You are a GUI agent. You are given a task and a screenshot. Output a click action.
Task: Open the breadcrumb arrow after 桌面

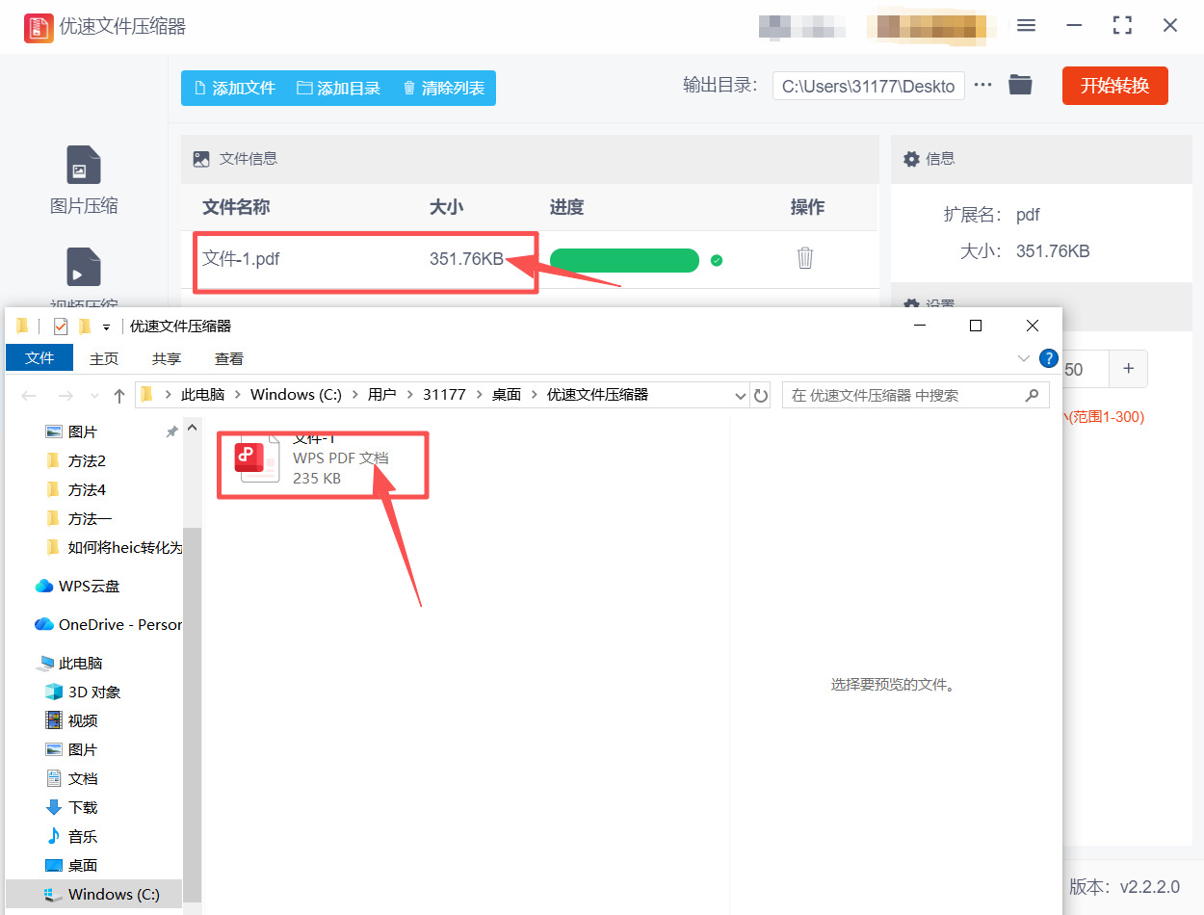533,395
